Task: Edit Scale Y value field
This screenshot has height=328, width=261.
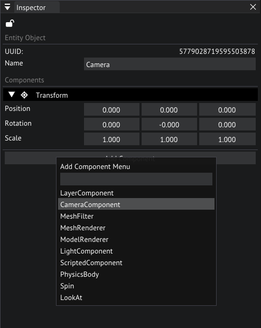Action: click(169, 139)
